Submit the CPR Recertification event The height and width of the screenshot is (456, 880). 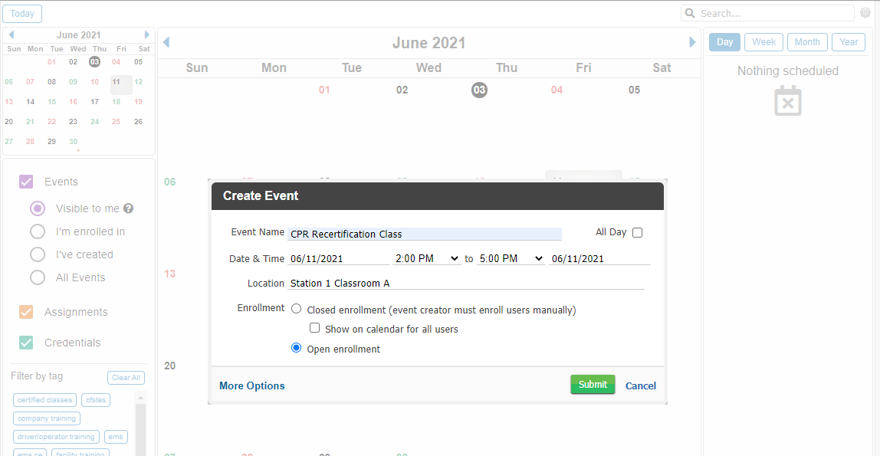pyautogui.click(x=593, y=385)
